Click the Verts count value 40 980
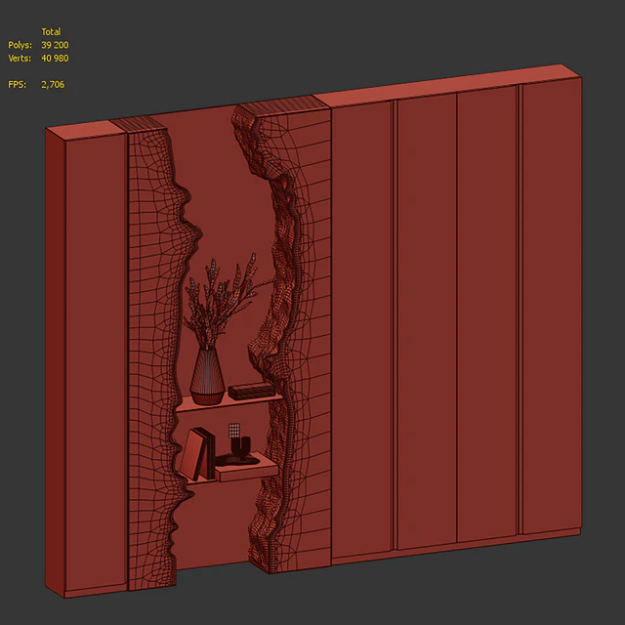This screenshot has width=625, height=625. (55, 59)
